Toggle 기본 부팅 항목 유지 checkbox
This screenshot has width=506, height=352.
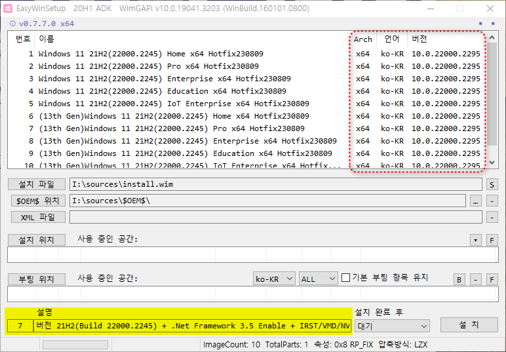(x=345, y=277)
